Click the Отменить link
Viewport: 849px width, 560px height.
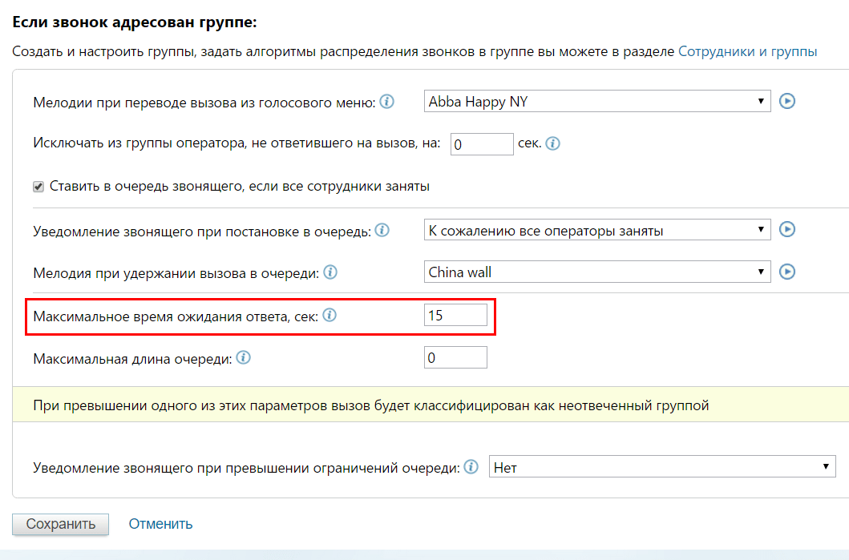[x=160, y=524]
